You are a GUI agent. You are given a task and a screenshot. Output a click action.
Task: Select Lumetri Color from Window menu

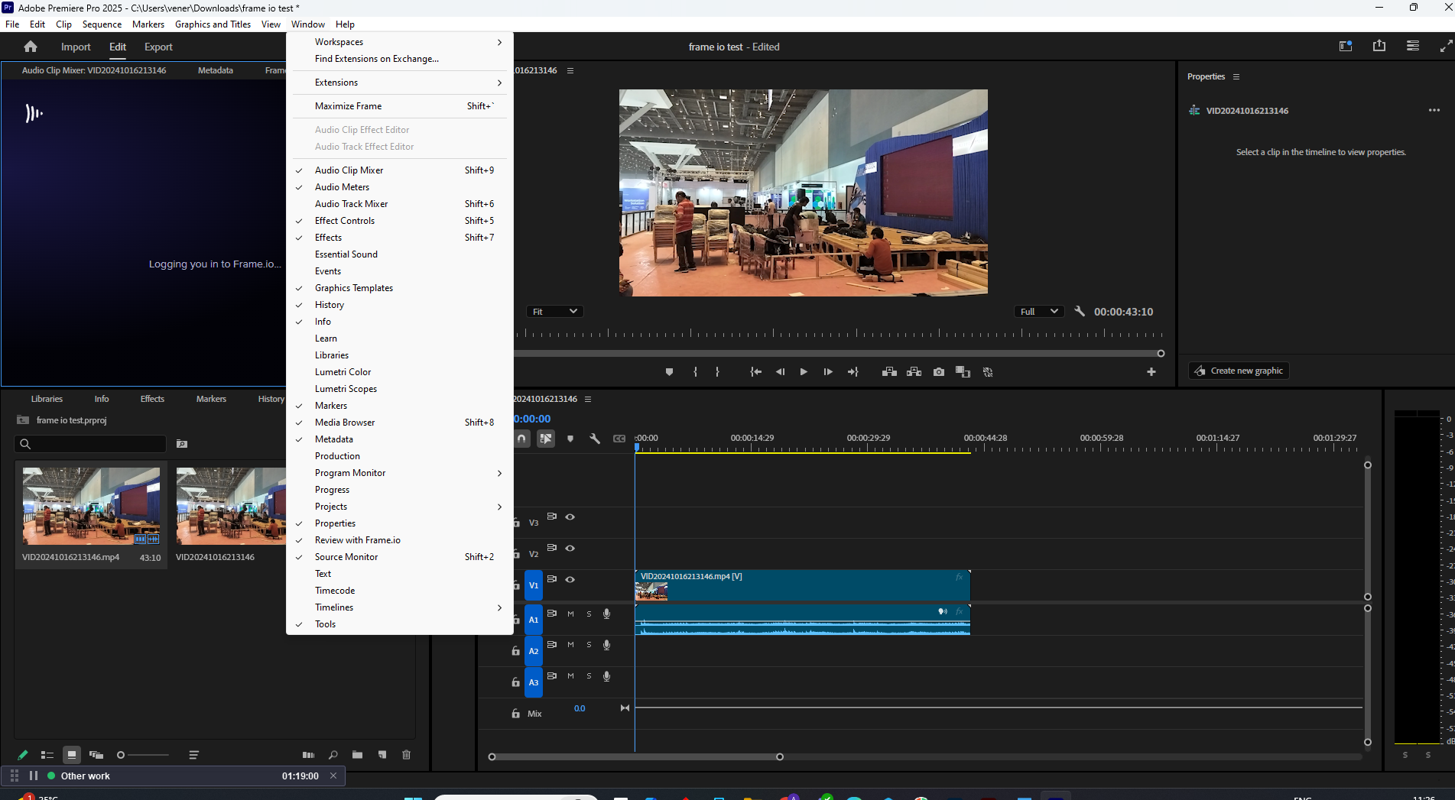tap(343, 372)
